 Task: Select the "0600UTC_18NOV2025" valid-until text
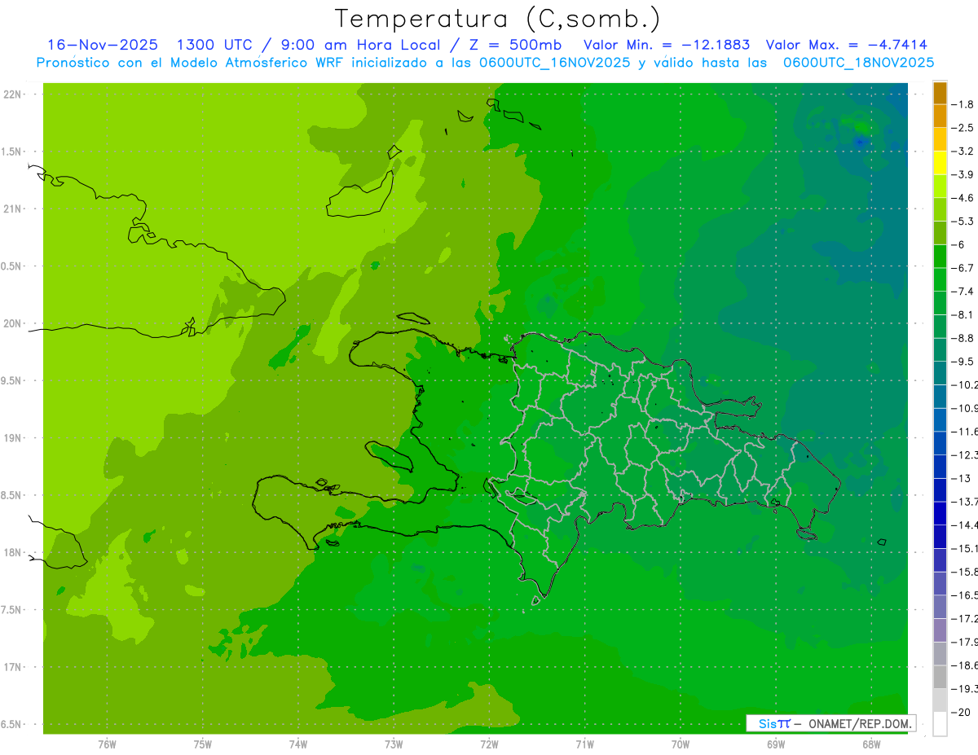click(858, 62)
